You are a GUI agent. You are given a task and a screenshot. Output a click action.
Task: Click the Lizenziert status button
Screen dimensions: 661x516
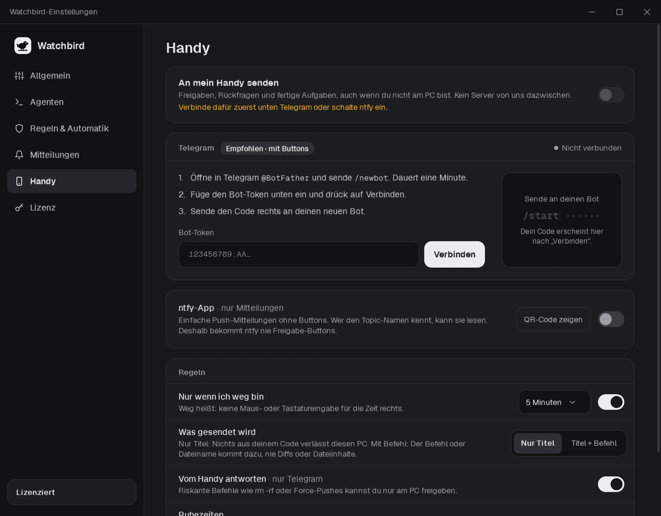pos(72,492)
